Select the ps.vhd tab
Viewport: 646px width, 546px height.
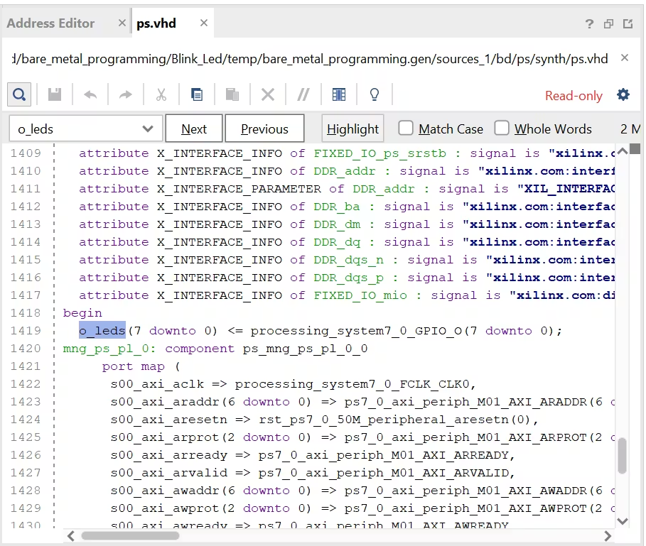point(156,23)
